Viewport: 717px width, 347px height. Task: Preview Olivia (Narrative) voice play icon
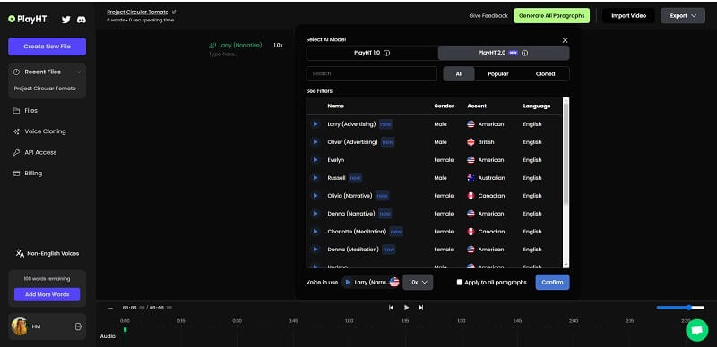pos(315,196)
